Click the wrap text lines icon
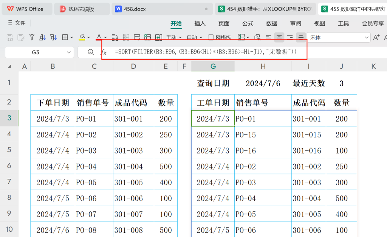 point(115,37)
